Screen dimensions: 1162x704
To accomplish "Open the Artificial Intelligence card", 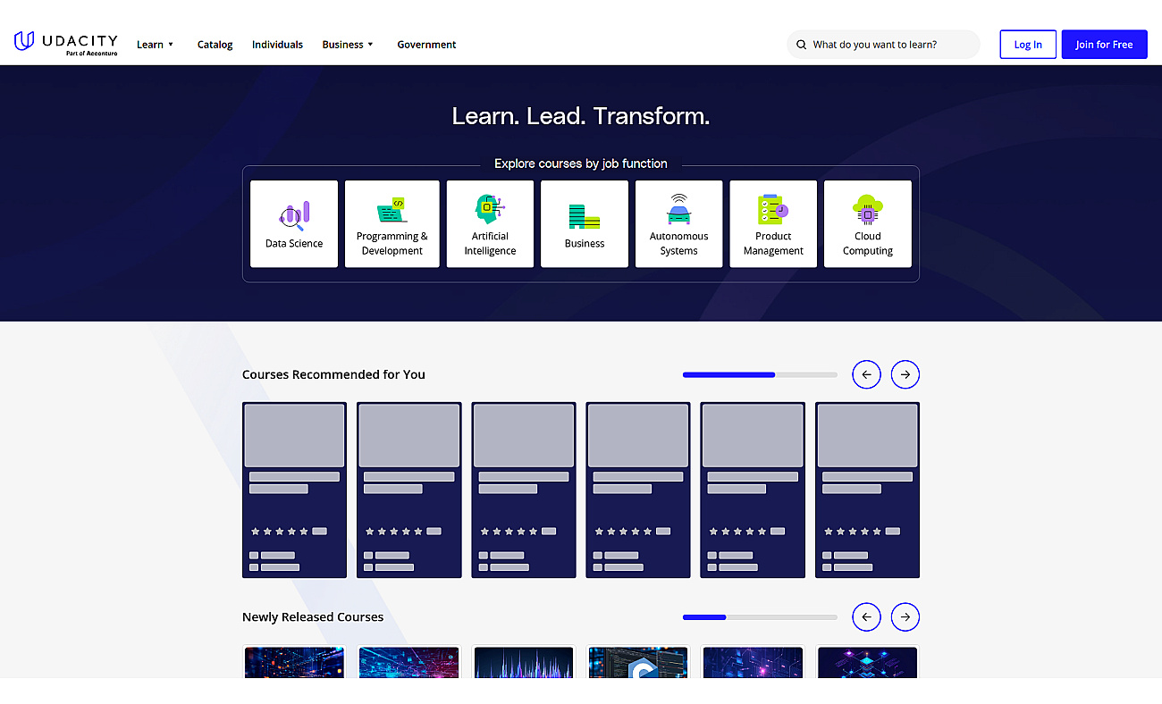I will [x=490, y=223].
